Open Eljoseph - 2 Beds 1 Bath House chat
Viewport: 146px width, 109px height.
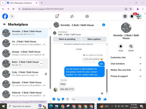pos(25,84)
